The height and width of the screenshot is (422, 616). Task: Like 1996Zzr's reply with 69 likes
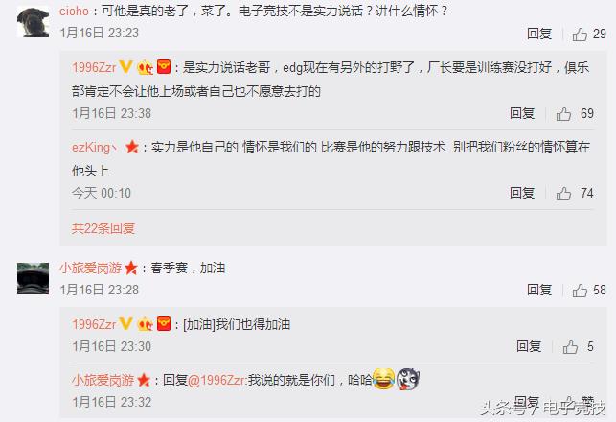(563, 114)
